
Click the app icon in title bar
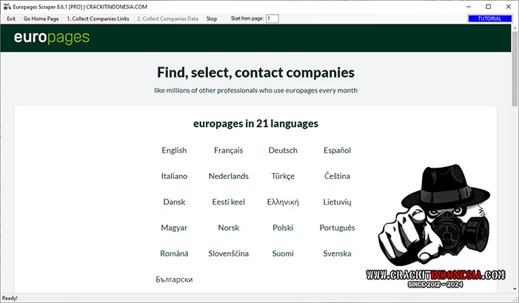click(7, 6)
